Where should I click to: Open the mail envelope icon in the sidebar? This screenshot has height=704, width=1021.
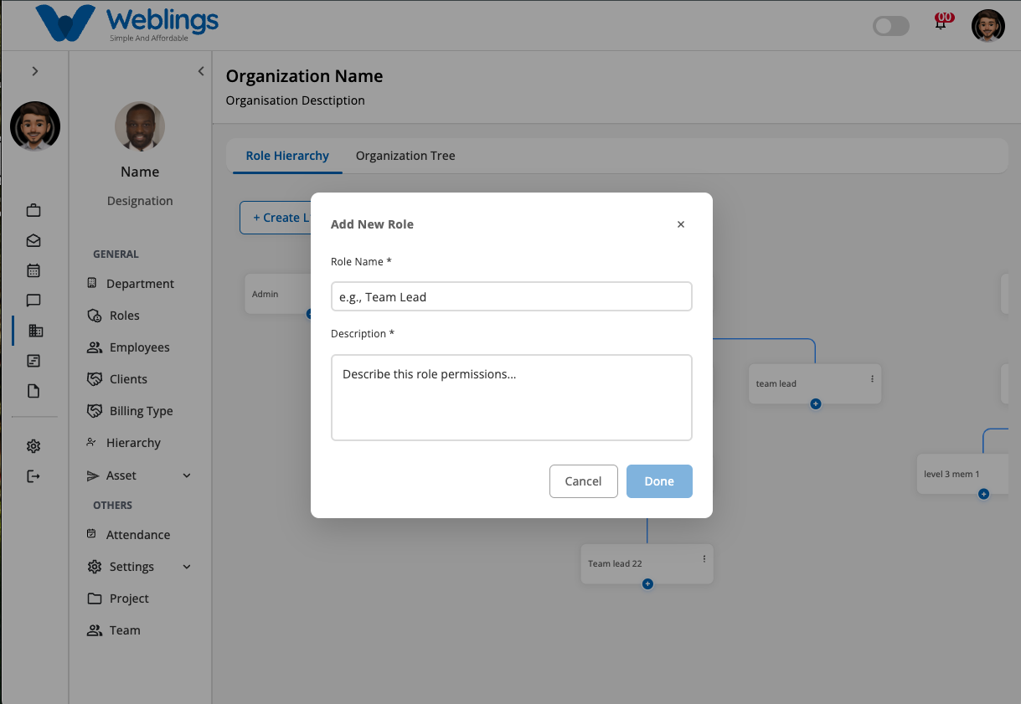coord(34,240)
